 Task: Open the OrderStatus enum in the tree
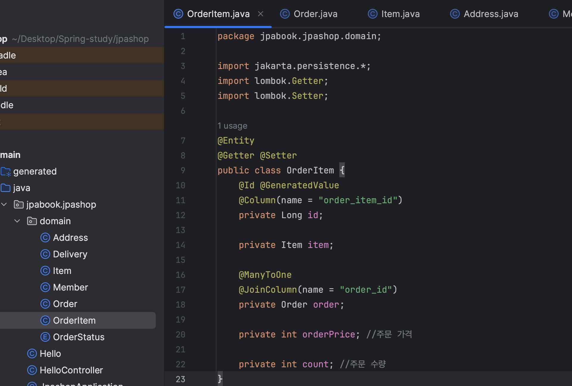coord(79,337)
